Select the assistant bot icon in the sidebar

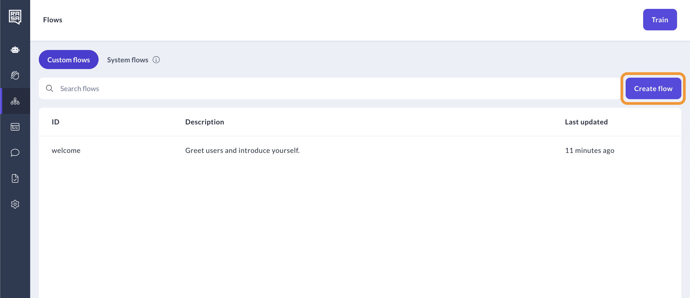click(15, 49)
